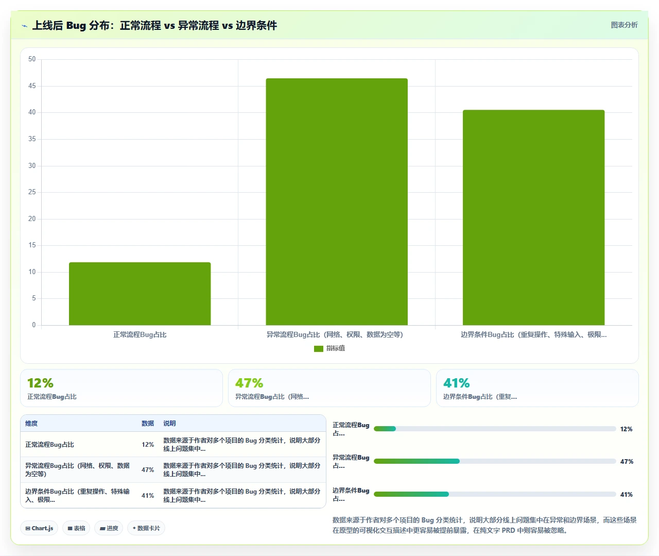Click the 说明 table column header

click(169, 424)
